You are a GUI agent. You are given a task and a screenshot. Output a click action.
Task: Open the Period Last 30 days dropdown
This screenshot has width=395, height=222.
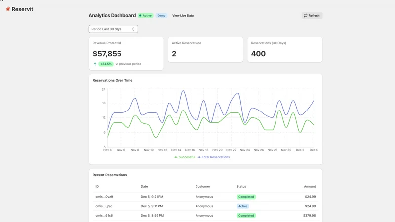pos(114,29)
